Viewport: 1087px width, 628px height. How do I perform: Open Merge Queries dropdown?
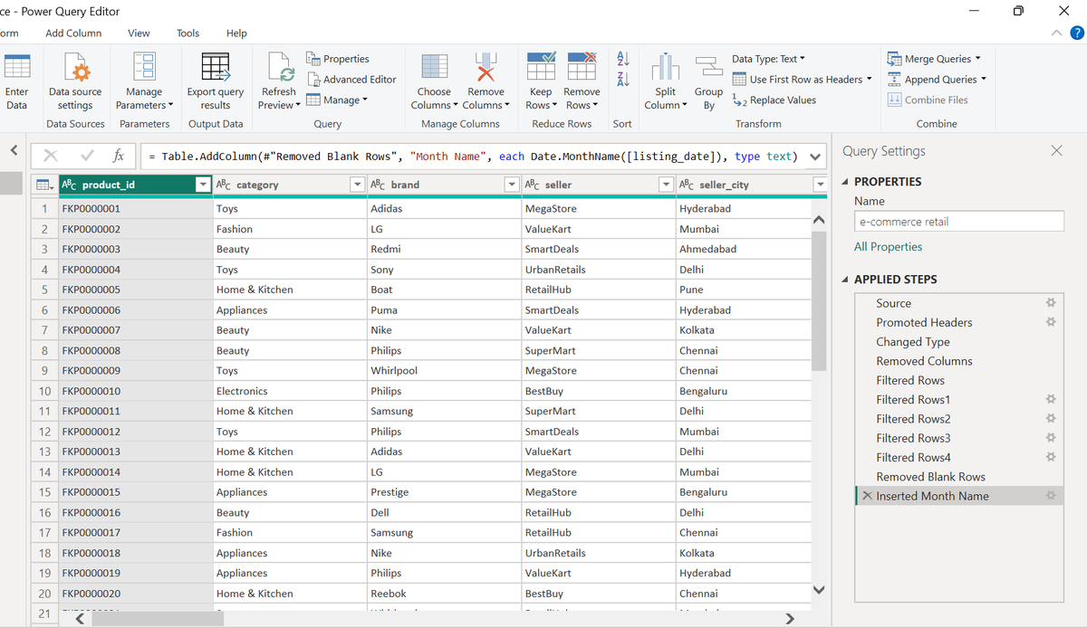(934, 59)
